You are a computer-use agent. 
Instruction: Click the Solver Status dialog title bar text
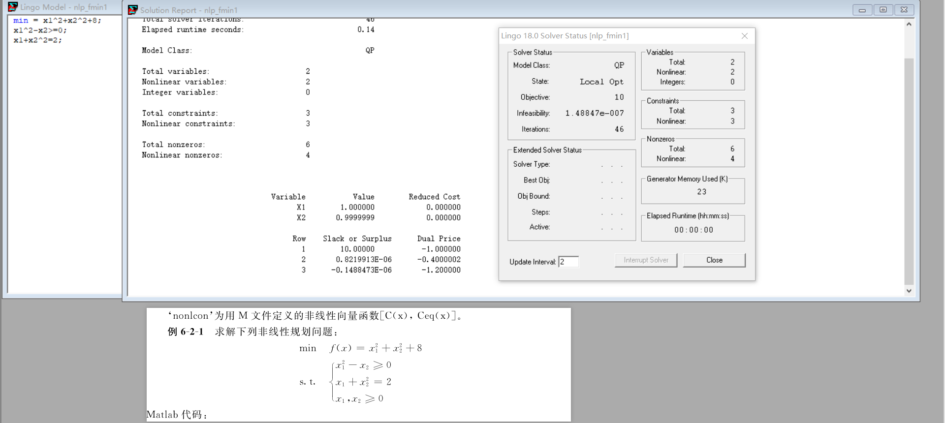(565, 36)
